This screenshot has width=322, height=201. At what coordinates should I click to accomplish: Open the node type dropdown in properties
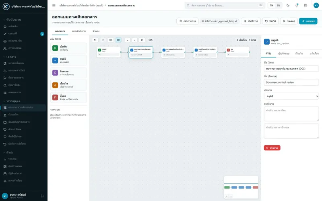click(291, 96)
